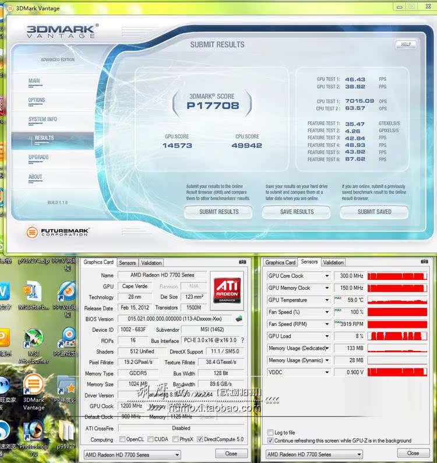Click the camera screenshot icon in the GPU-Z Sensors window
437x463 pixels.
coord(424,262)
